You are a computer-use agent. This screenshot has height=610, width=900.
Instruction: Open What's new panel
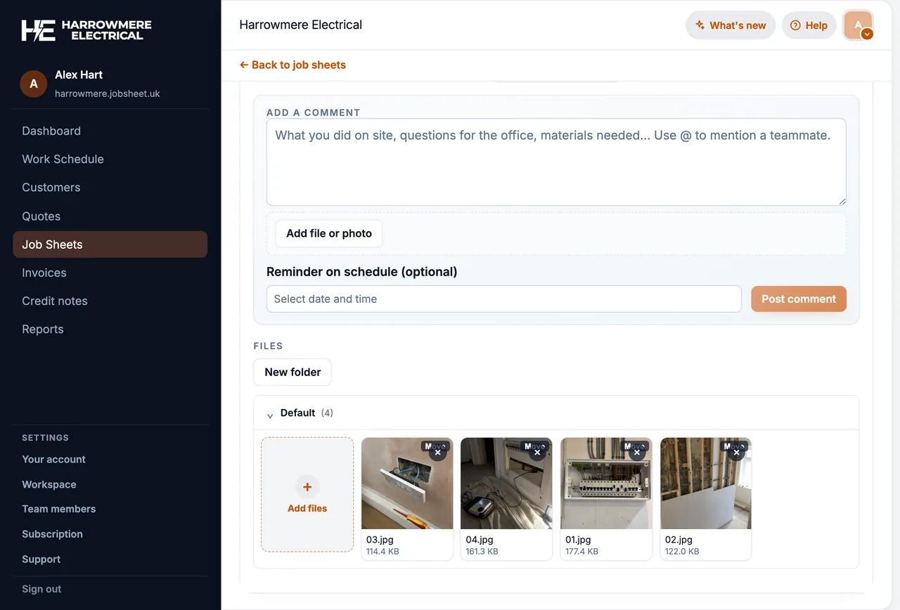pos(731,25)
